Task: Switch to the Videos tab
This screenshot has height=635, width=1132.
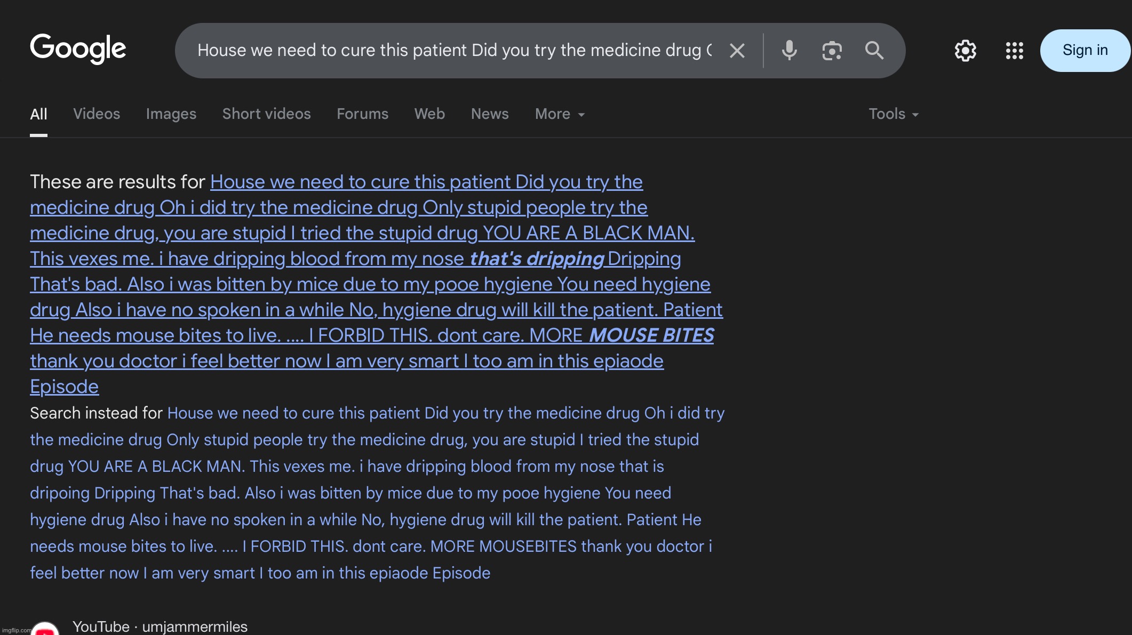Action: (x=97, y=114)
